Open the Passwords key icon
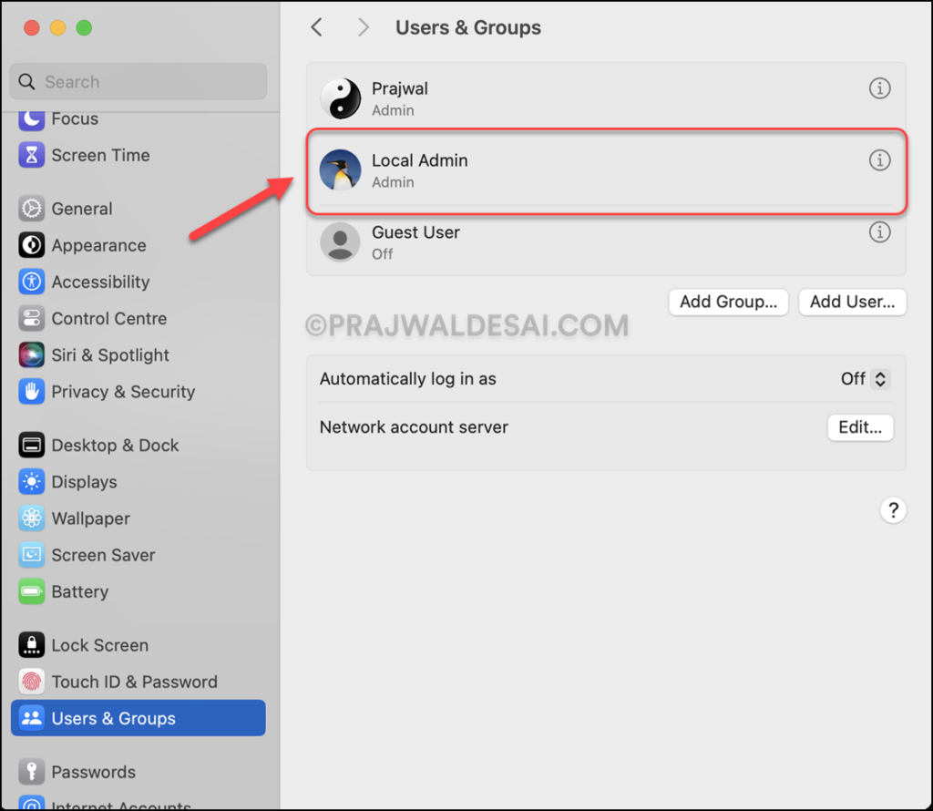 coord(32,772)
